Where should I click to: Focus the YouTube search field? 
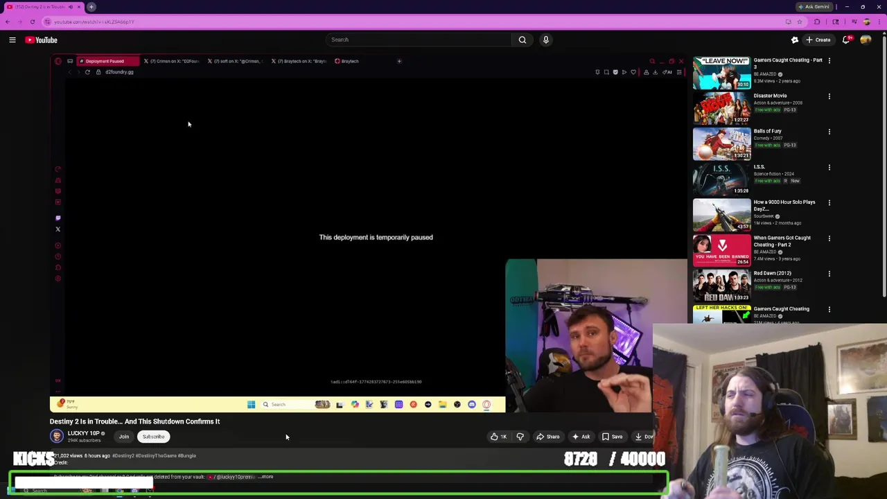click(x=419, y=40)
